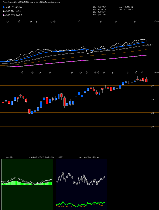Click the magenta DOW PT legend swatch

(3, 15)
